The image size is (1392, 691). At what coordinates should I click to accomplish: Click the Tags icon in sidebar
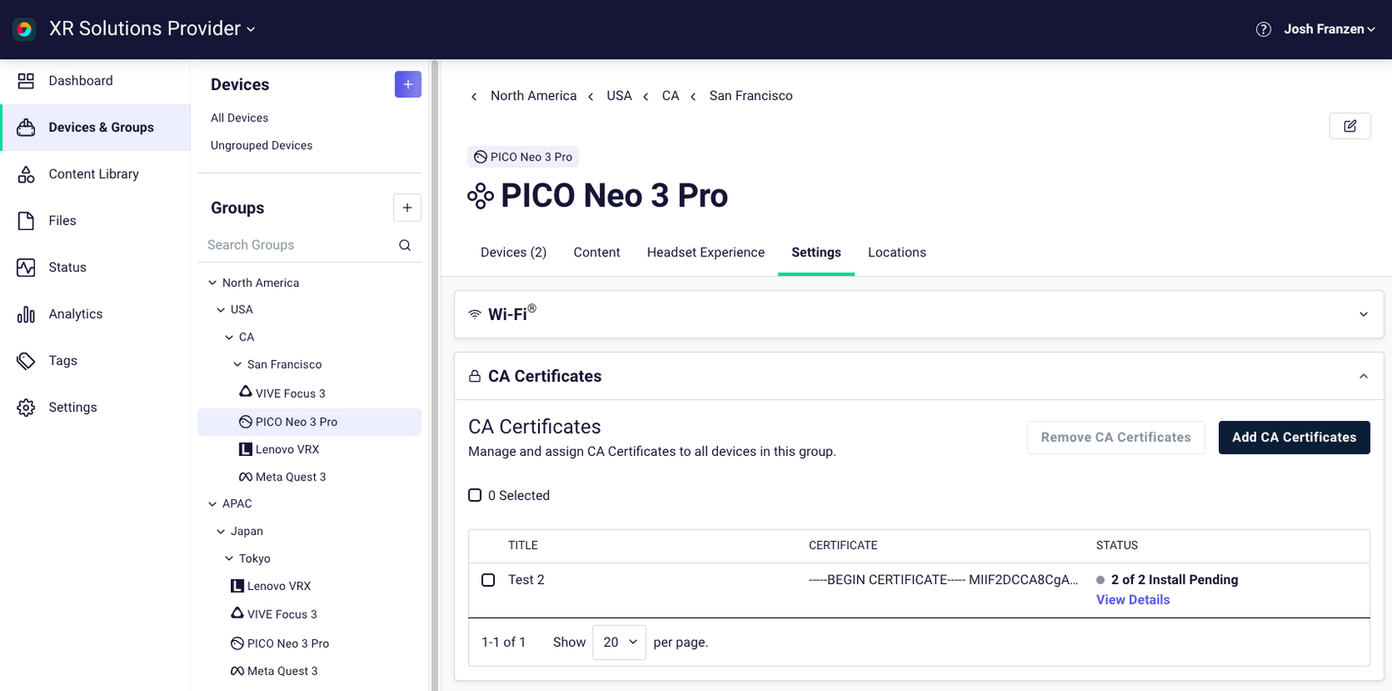coord(26,361)
